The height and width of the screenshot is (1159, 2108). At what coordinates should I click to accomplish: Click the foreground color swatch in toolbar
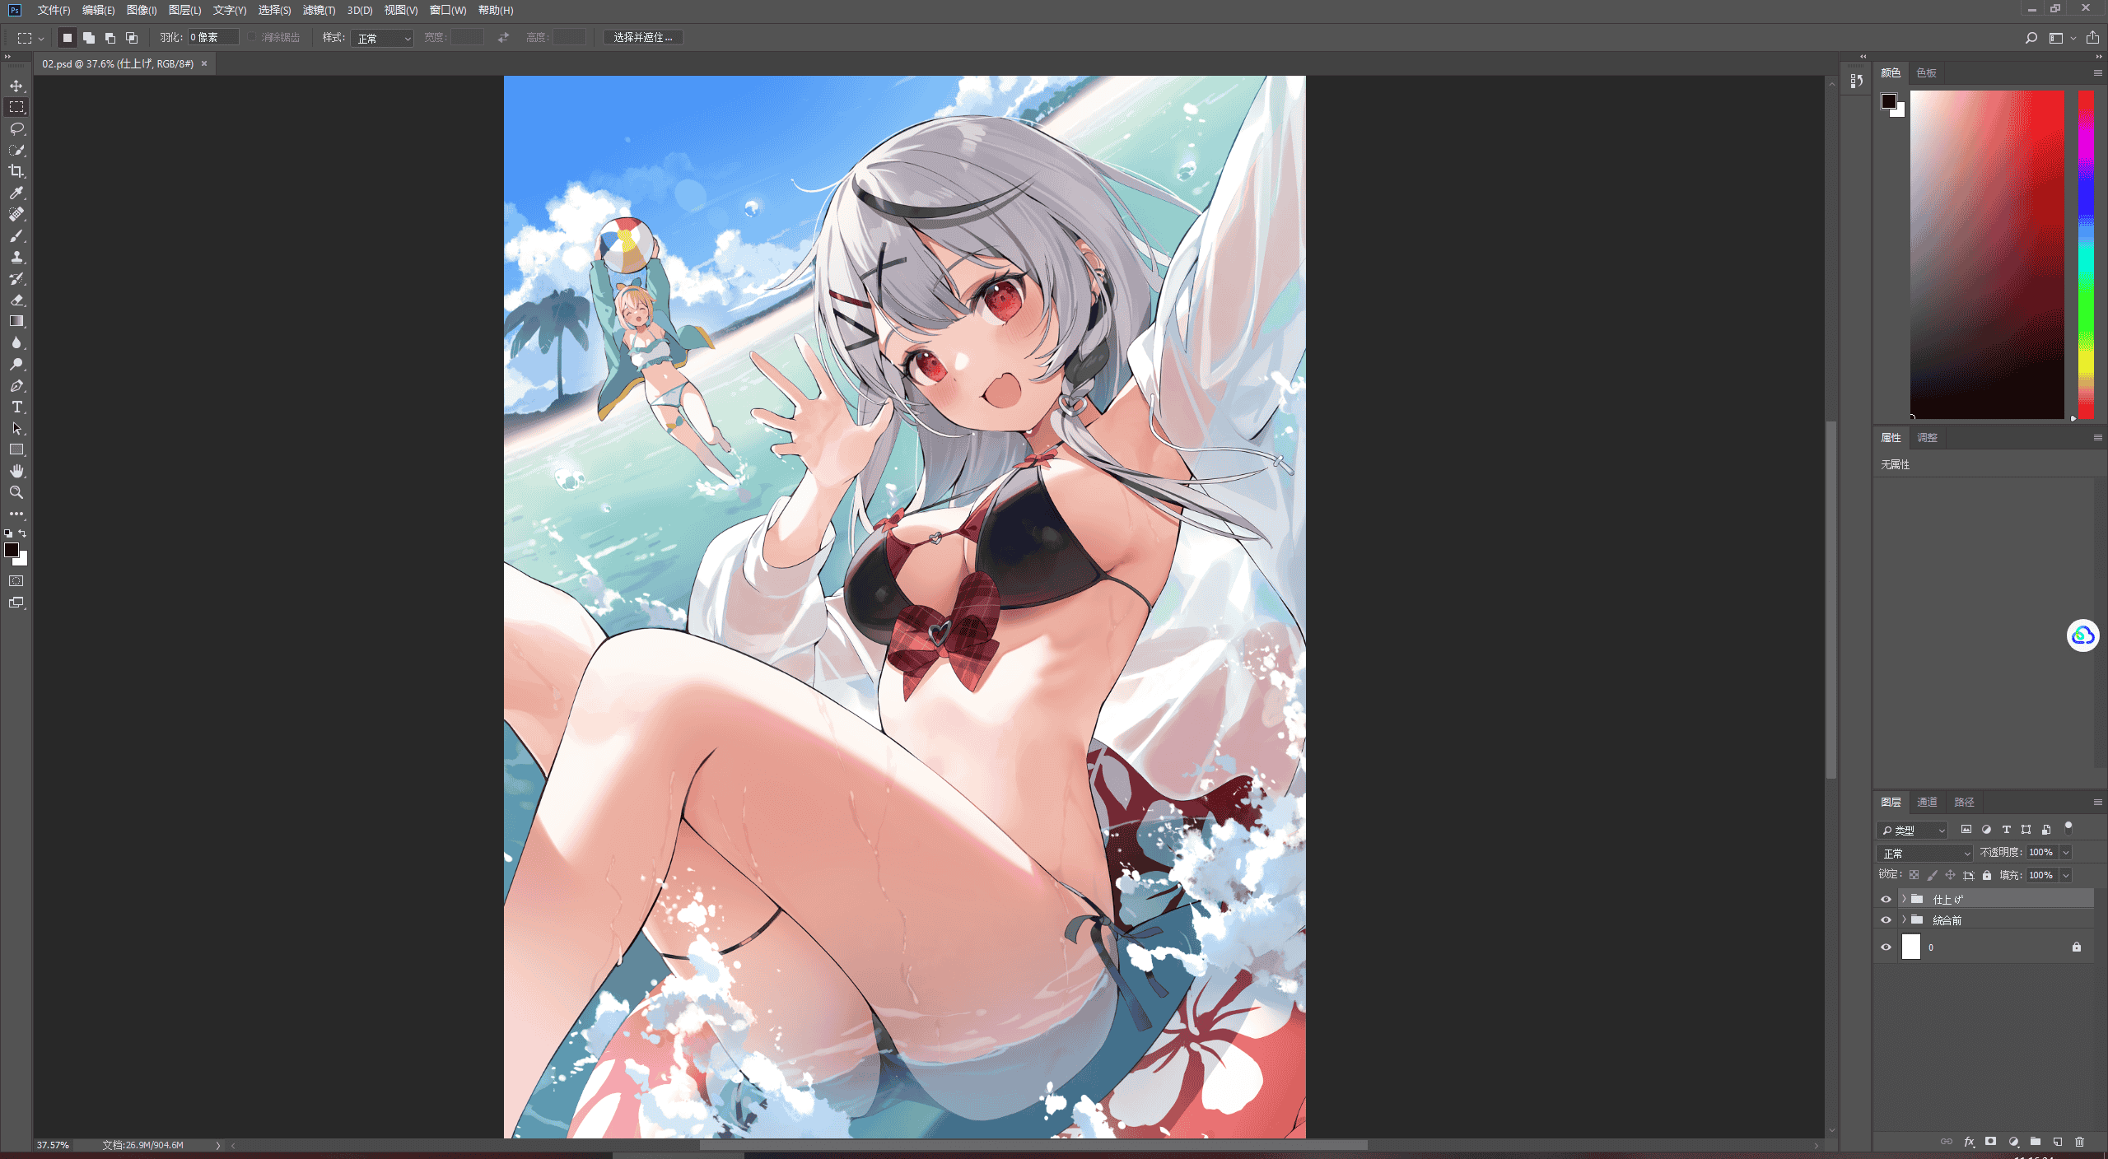pos(12,550)
